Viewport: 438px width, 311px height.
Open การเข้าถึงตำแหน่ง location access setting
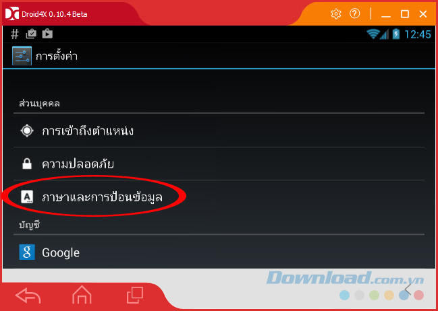pos(219,131)
